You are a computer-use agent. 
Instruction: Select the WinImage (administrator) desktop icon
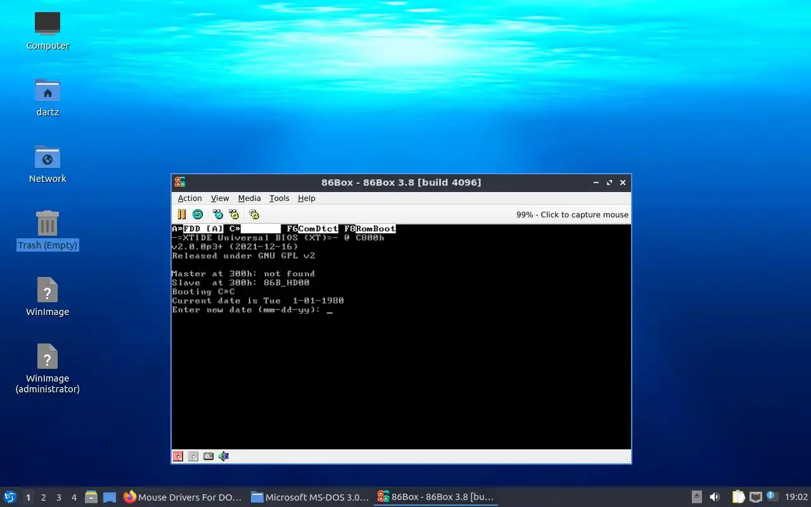[x=48, y=368]
